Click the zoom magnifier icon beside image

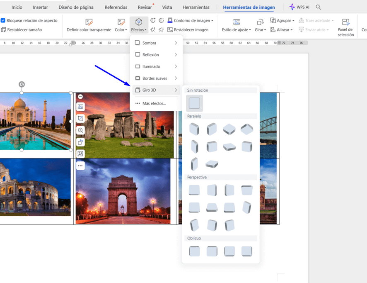click(80, 130)
